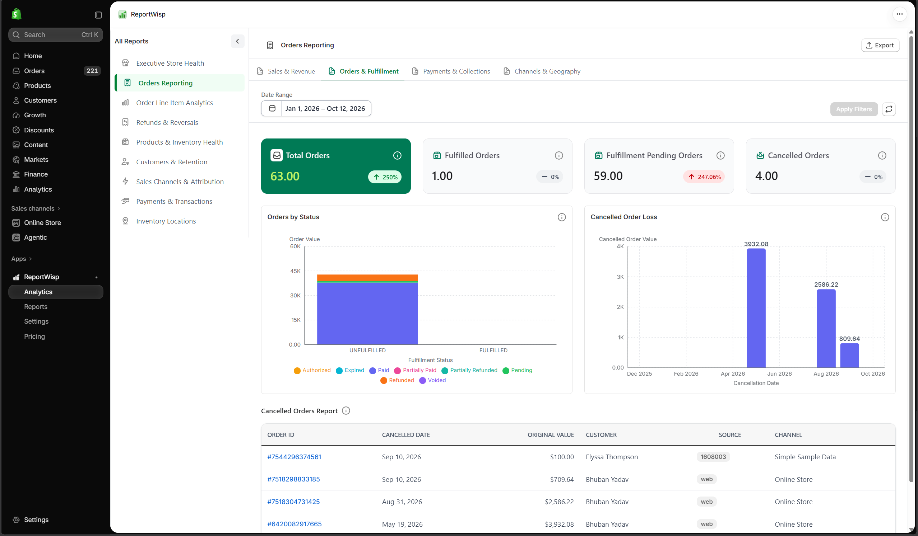Expand the Sales channels section
The width and height of the screenshot is (918, 536).
(x=36, y=208)
